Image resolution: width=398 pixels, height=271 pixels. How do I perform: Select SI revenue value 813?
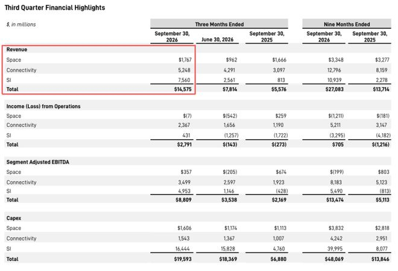tap(281, 80)
